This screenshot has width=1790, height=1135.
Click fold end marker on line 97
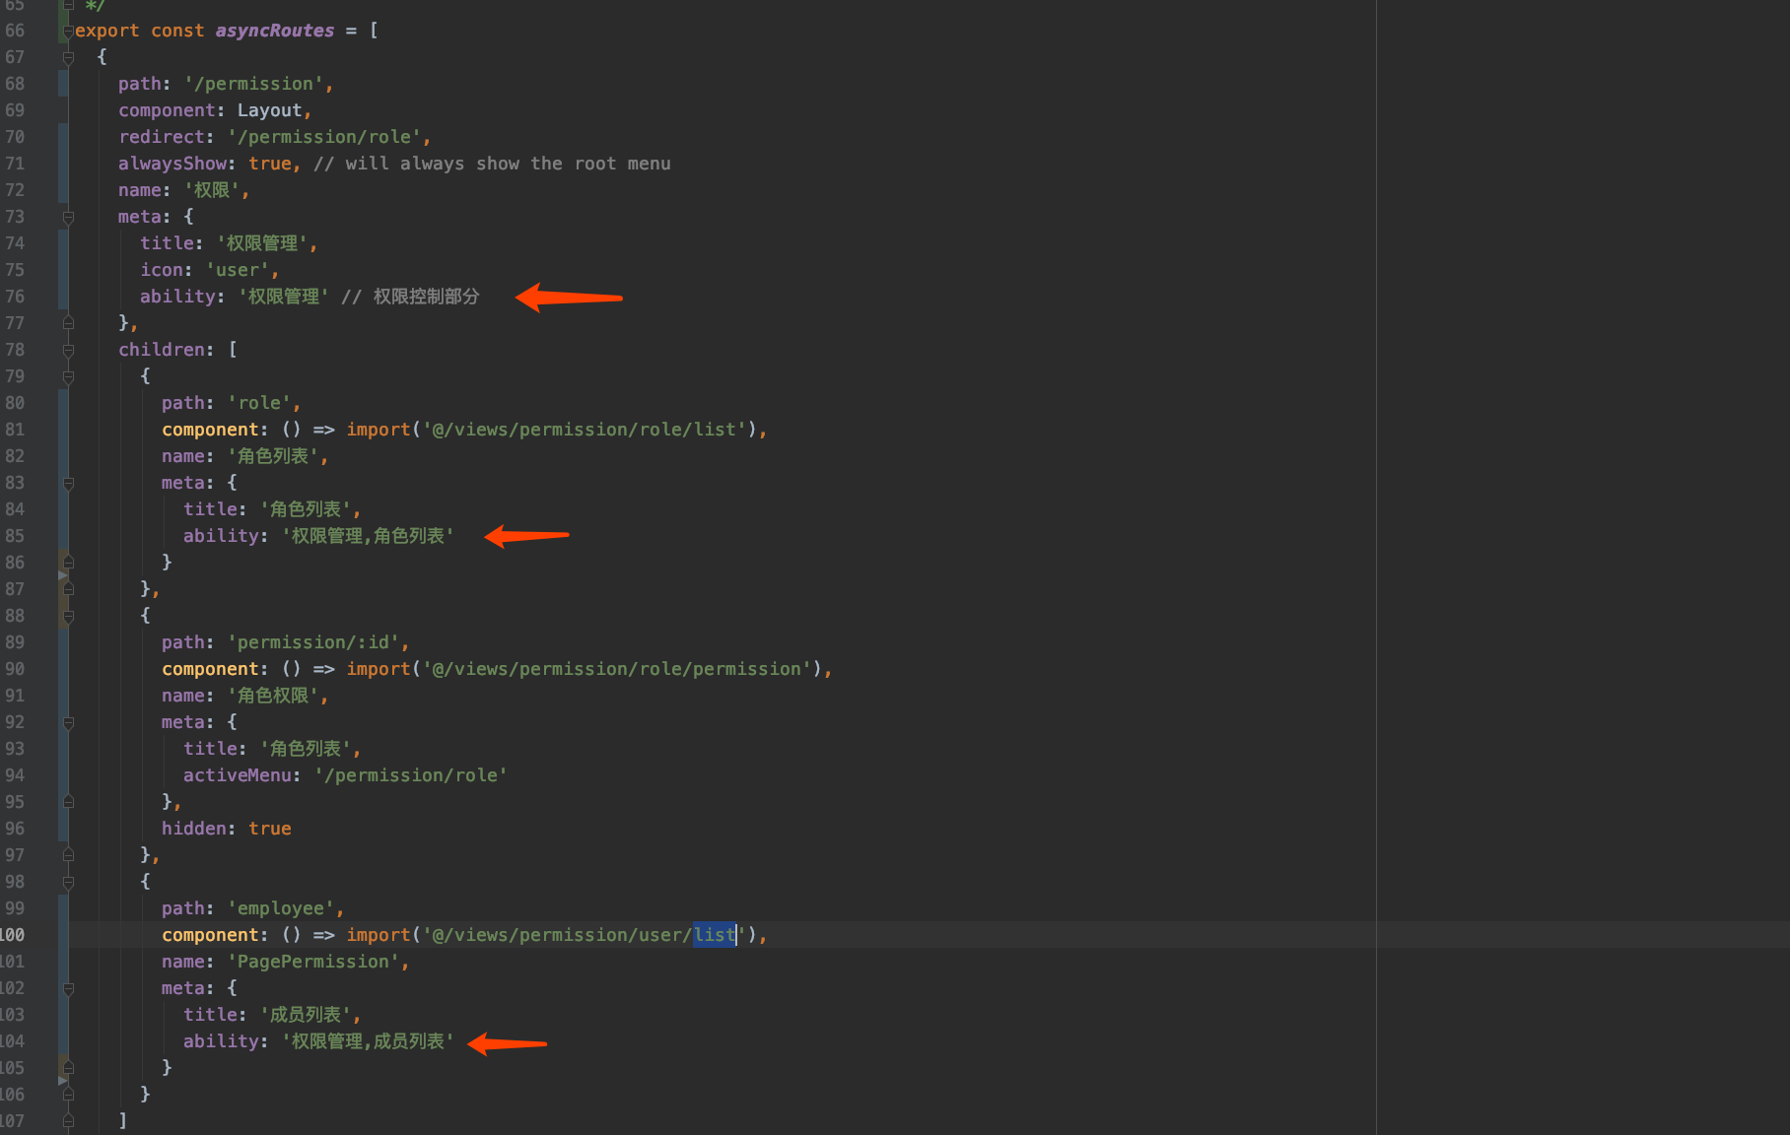click(x=68, y=855)
